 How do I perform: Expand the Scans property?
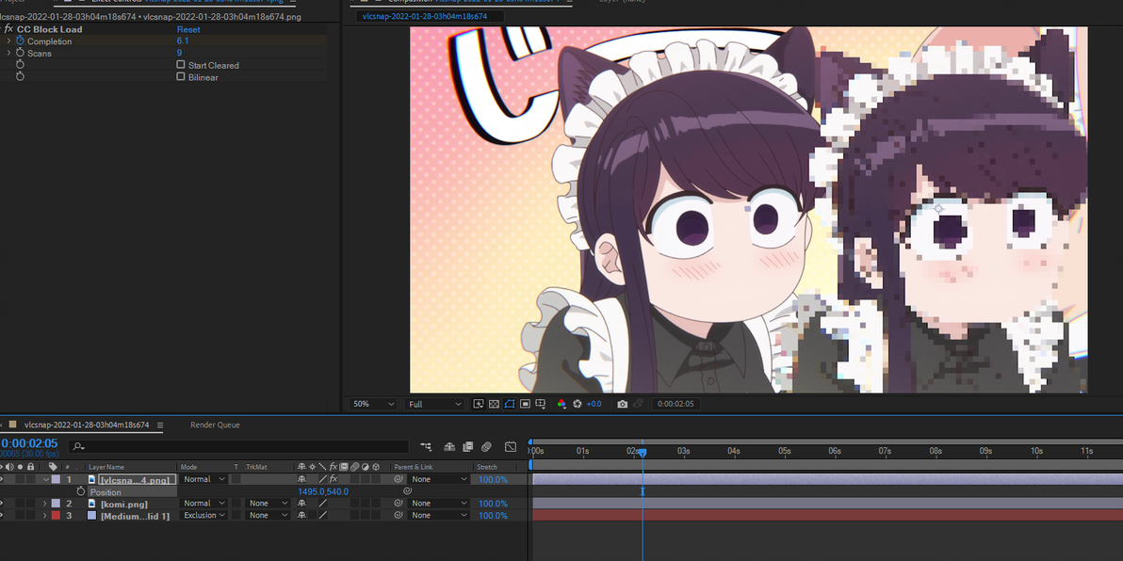pyautogui.click(x=8, y=53)
